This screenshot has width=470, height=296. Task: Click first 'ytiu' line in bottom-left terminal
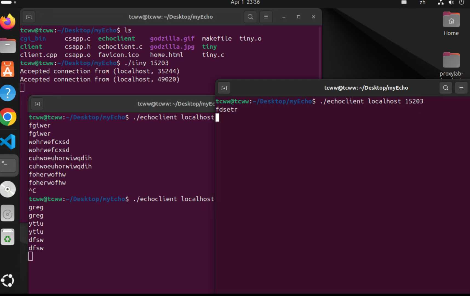[x=36, y=224]
